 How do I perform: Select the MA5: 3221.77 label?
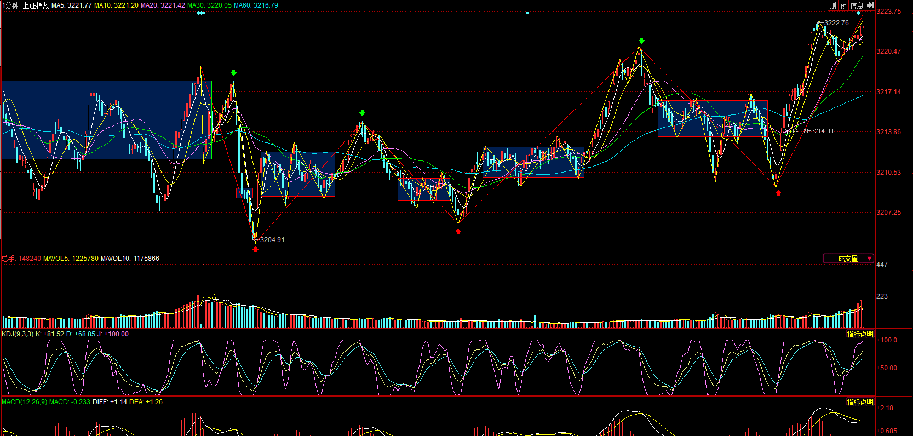72,5
